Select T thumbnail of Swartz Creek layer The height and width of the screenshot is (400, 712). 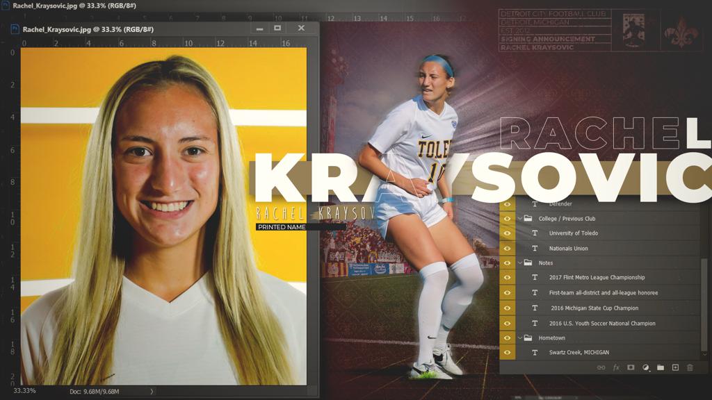(x=535, y=352)
